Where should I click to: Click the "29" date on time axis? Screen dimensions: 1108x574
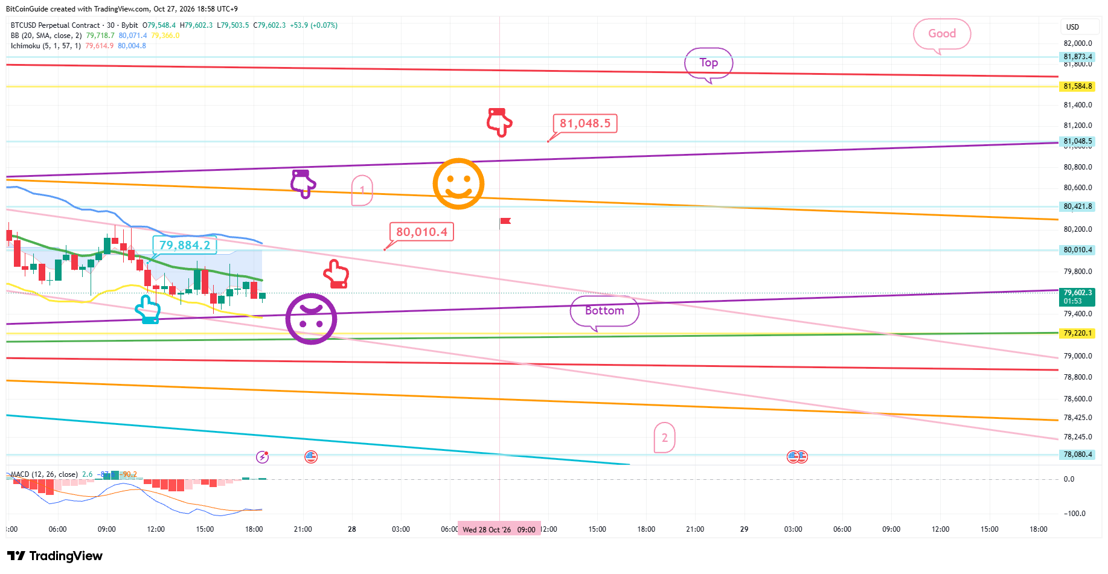(745, 529)
